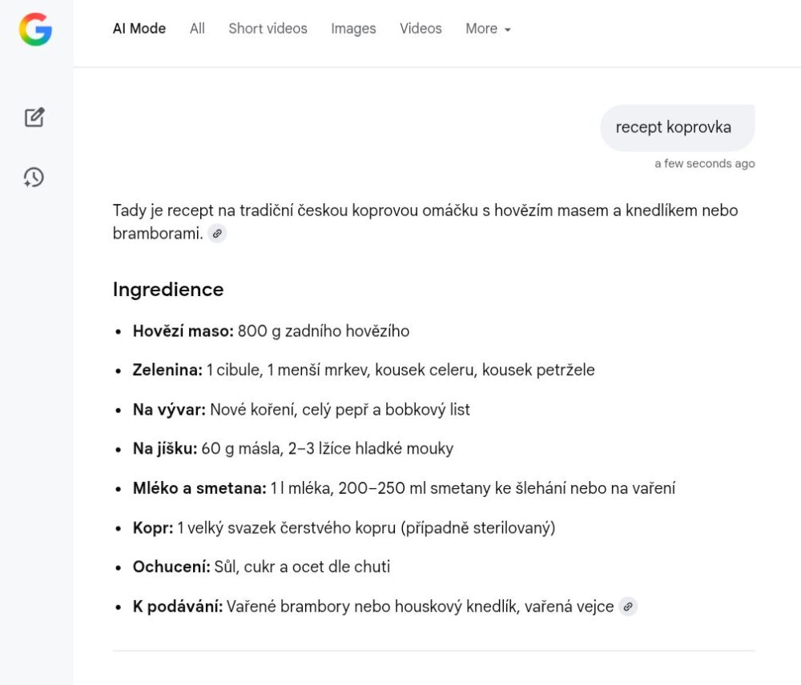801x685 pixels.
Task: Click the Google logo
Action: (x=35, y=30)
